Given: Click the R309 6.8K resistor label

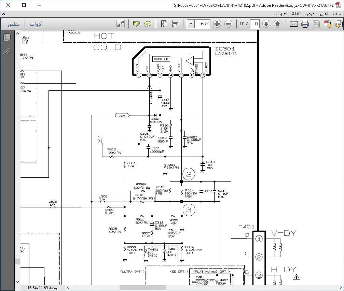Looking at the screenshot, I should [109, 211].
